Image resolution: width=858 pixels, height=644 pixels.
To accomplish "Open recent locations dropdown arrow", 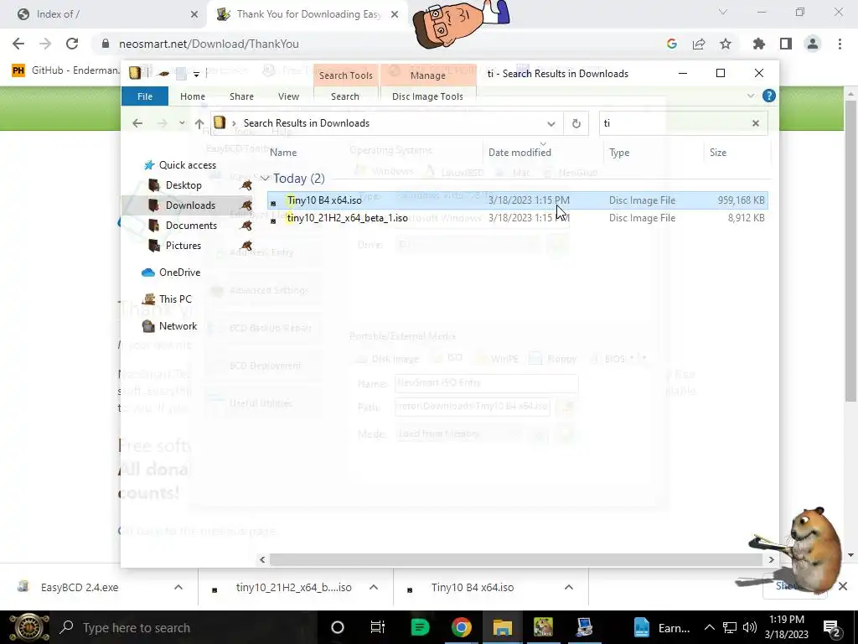I will (182, 123).
